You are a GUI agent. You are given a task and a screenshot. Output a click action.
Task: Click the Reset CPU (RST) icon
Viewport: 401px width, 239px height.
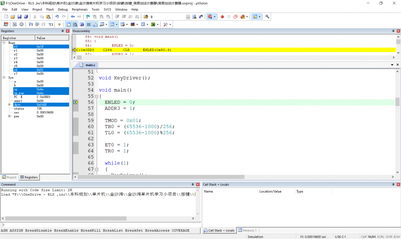[5, 24]
